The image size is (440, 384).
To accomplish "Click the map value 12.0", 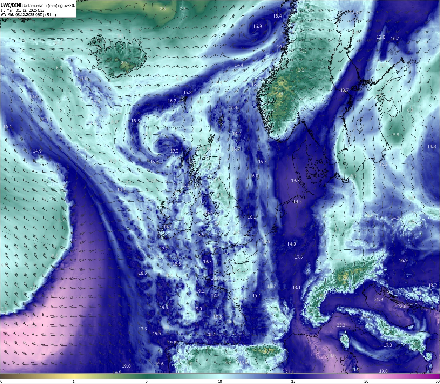I will point(381,37).
